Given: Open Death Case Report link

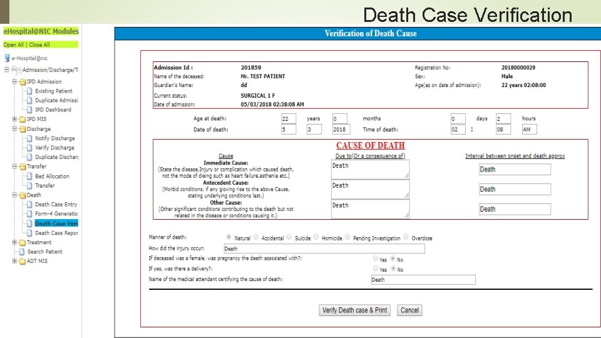Looking at the screenshot, I should 57,233.
